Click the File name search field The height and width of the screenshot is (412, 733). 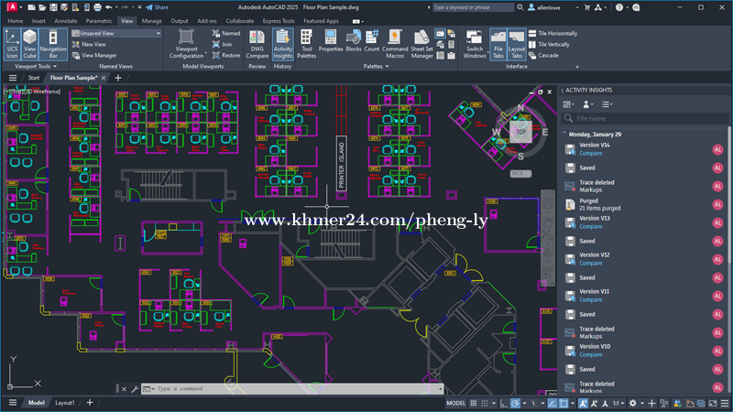(644, 119)
